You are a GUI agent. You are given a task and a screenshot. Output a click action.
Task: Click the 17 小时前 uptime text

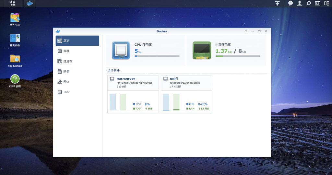pyautogui.click(x=175, y=87)
